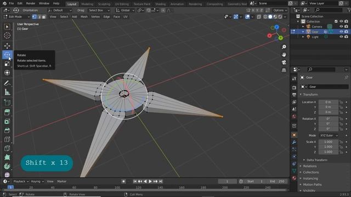Select the Rotate tool
The width and height of the screenshot is (351, 197).
[7, 55]
